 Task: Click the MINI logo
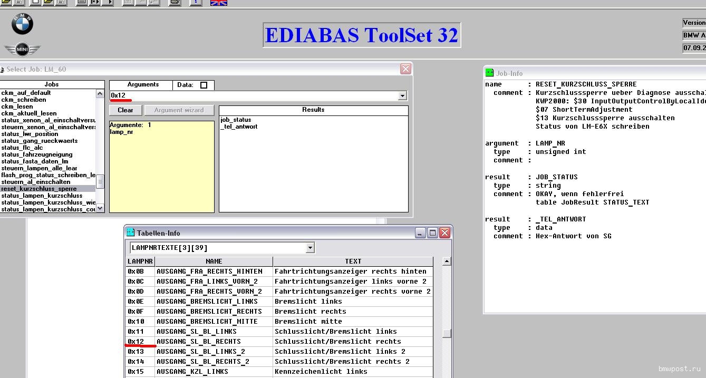click(x=22, y=50)
